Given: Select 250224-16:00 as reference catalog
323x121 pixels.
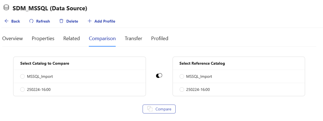Looking at the screenshot, I should pyautogui.click(x=182, y=89).
